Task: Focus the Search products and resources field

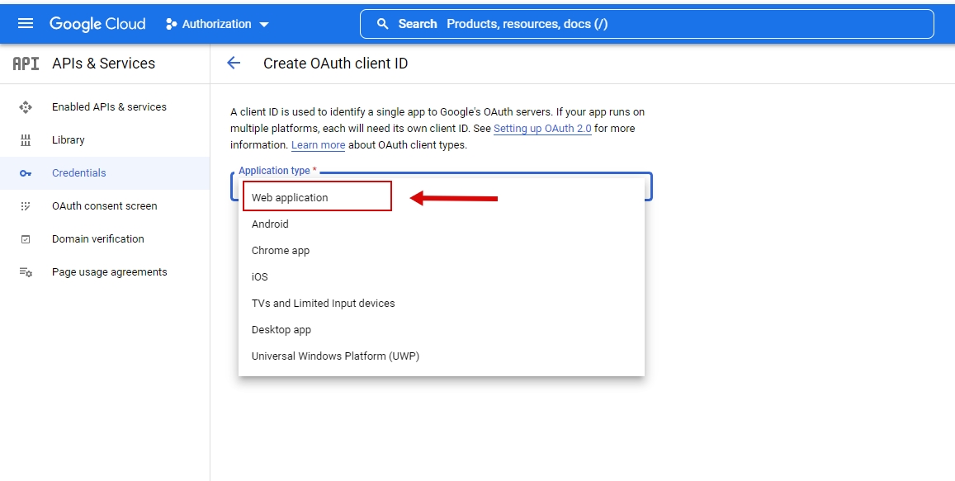Action: (x=660, y=24)
